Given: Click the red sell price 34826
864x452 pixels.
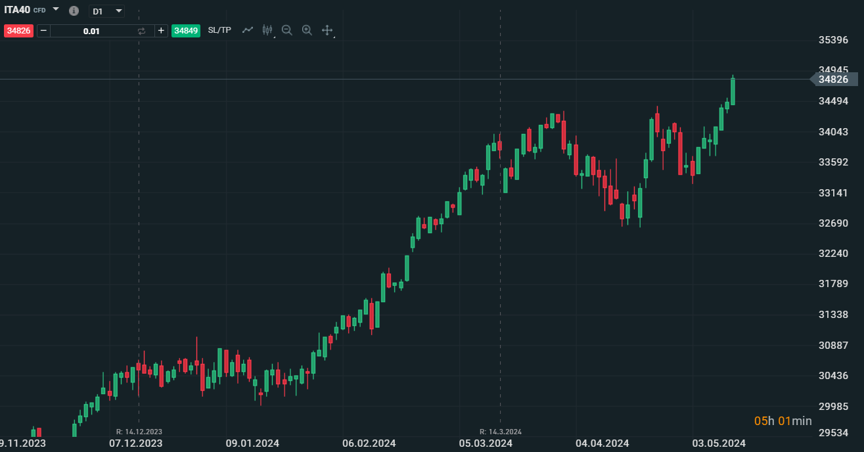Looking at the screenshot, I should (18, 31).
